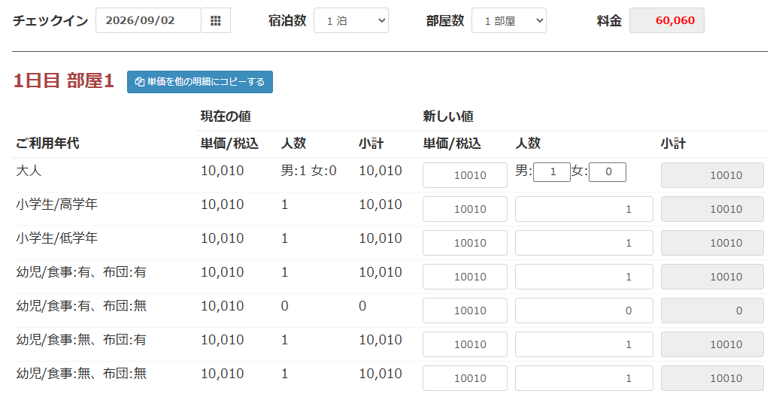
Task: Click new subtotal for 幼児/食事:無、布団:無
Action: (x=712, y=378)
